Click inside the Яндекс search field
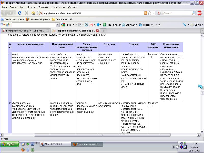The image size is (204, 153). [x=176, y=13]
